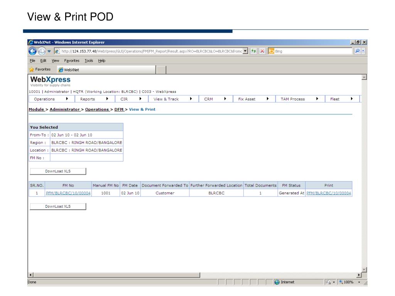Click the vertical scrollbar up arrow

pyautogui.click(x=364, y=77)
